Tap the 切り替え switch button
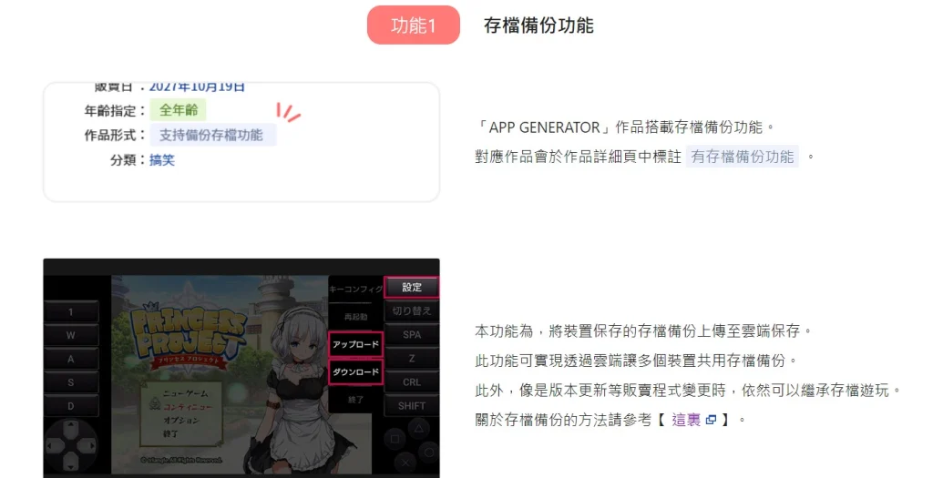This screenshot has width=933, height=478. click(x=412, y=311)
